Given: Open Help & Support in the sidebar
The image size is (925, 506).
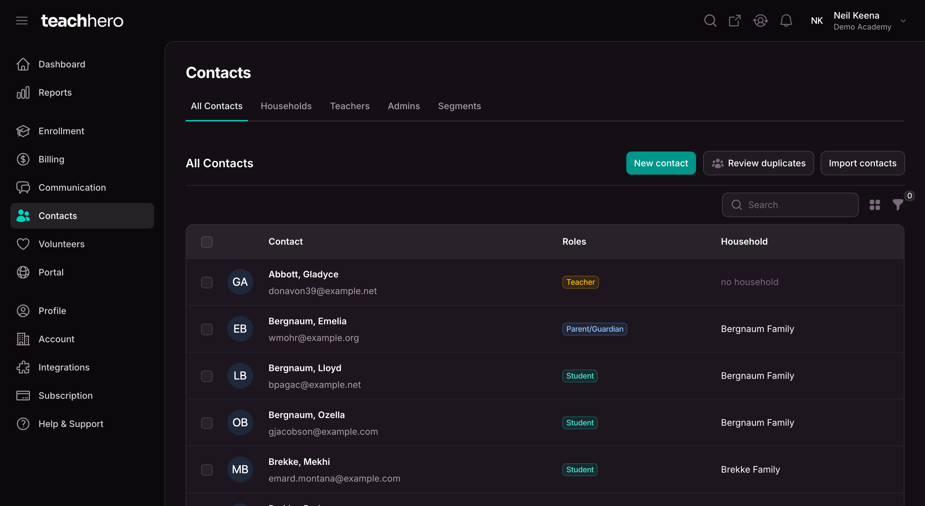Looking at the screenshot, I should click(82, 424).
